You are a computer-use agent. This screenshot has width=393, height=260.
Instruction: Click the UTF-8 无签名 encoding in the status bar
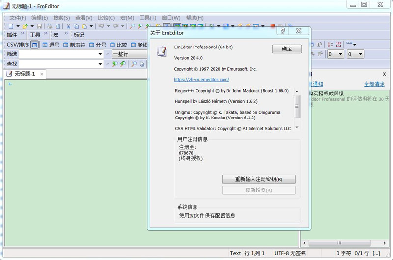pos(290,253)
